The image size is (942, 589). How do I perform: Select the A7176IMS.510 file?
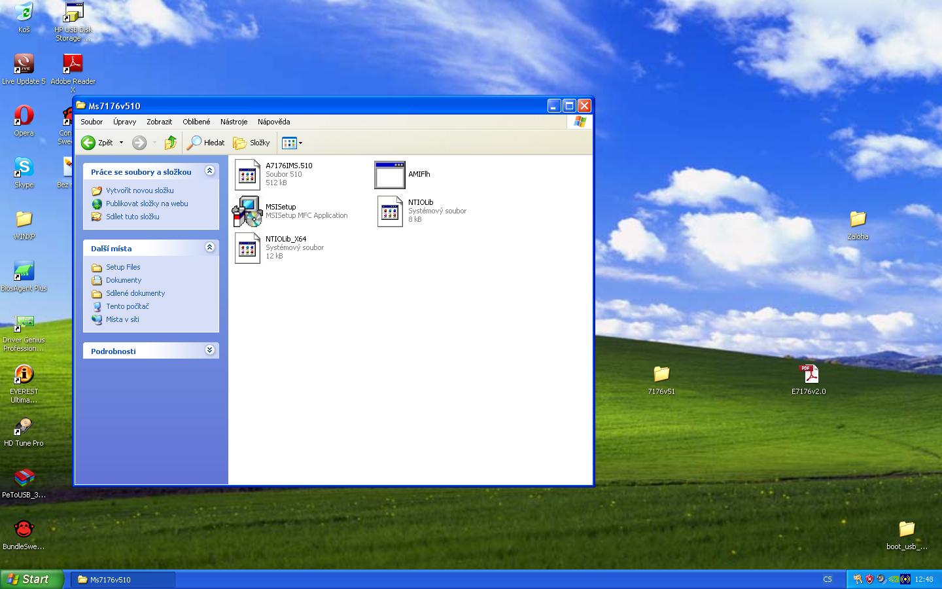pyautogui.click(x=247, y=174)
